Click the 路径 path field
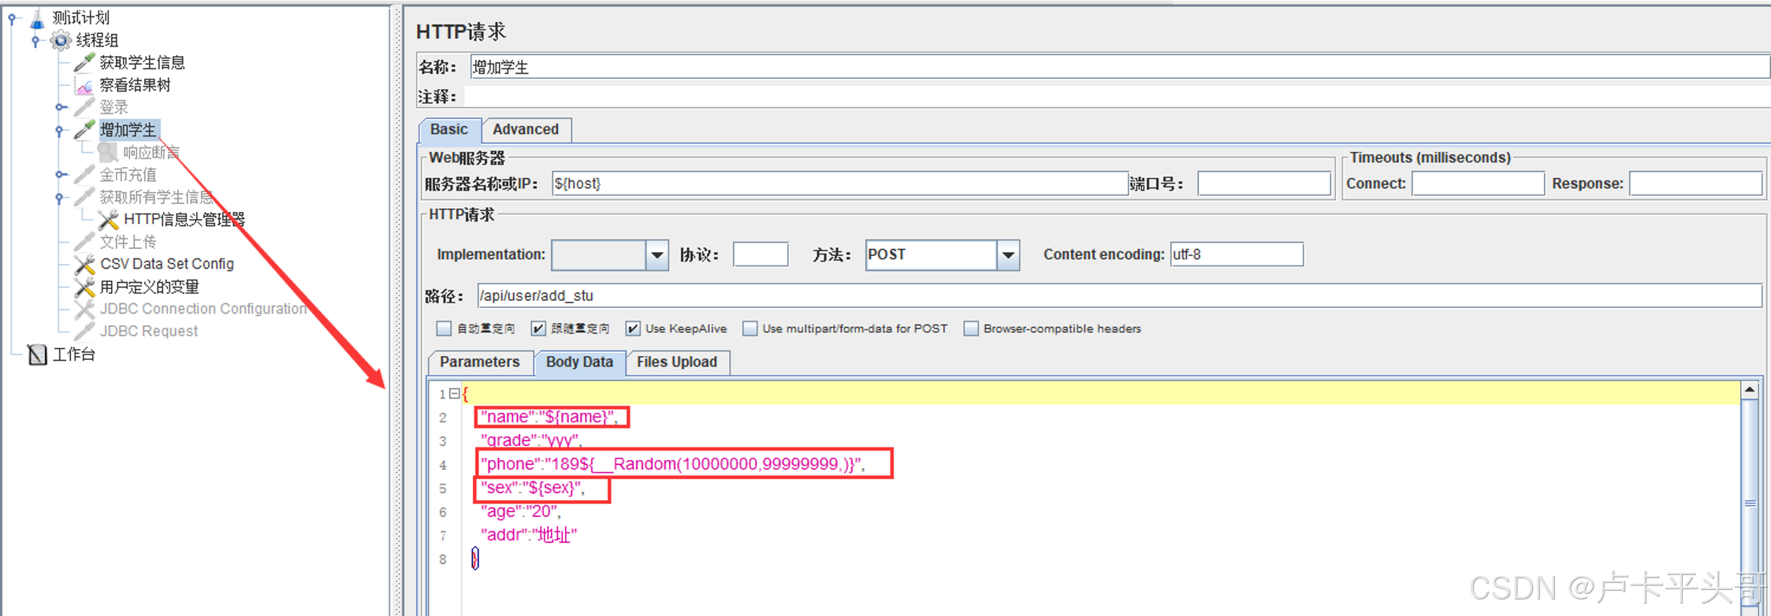The width and height of the screenshot is (1771, 616). pos(1119,296)
